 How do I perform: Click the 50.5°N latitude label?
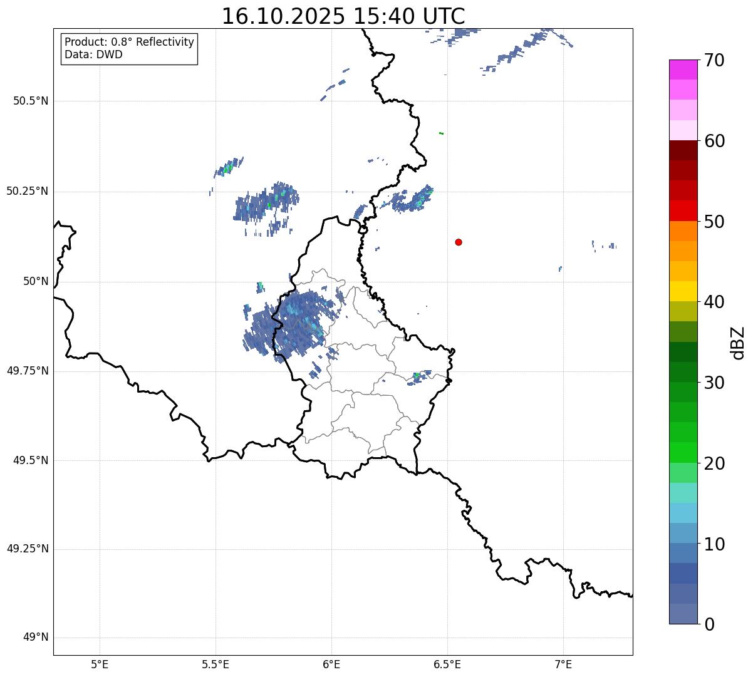(31, 101)
